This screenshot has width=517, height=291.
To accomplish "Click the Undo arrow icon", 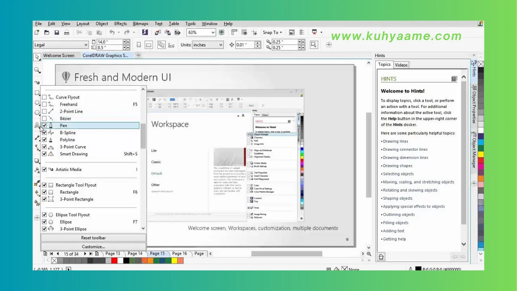I will (112, 32).
